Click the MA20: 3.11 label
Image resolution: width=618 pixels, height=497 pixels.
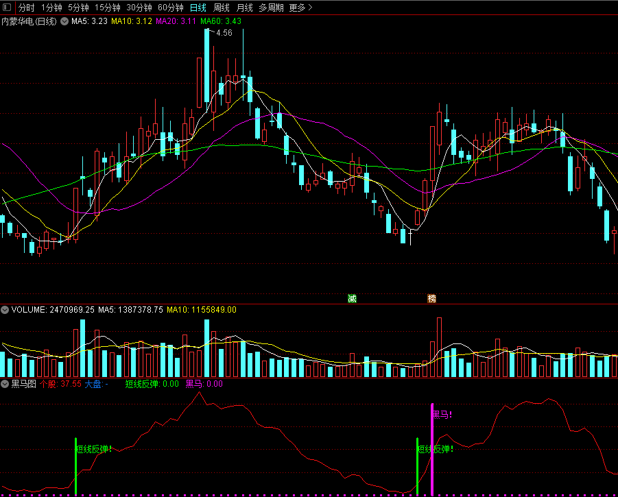176,21
